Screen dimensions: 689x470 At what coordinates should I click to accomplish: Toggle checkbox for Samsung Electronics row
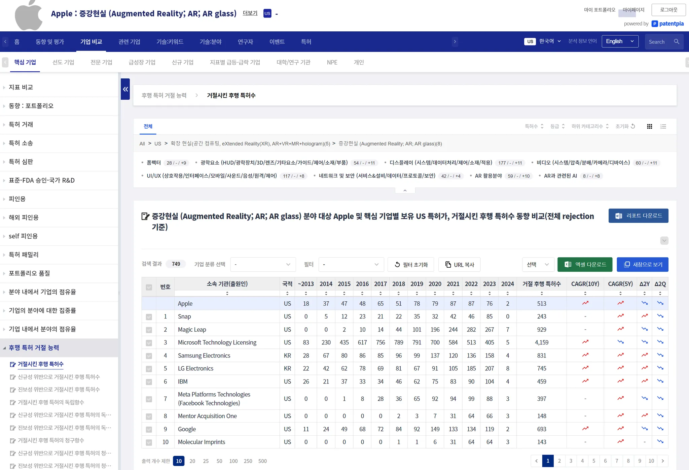pyautogui.click(x=149, y=356)
